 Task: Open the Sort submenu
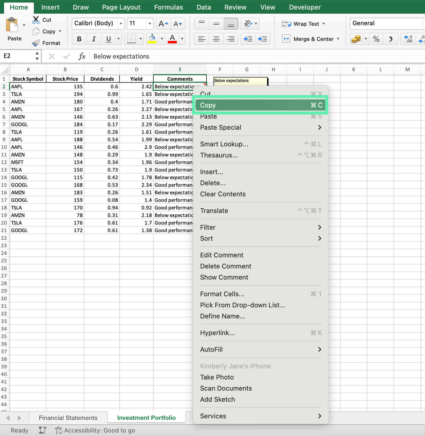[260, 238]
